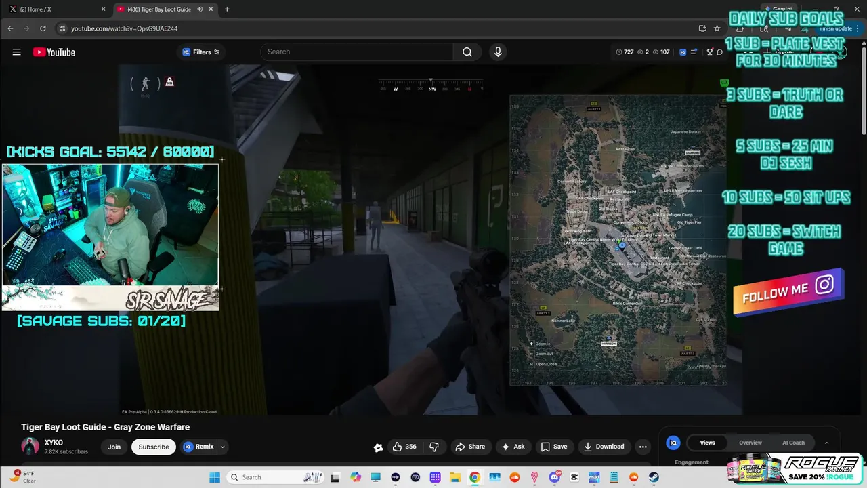
Task: Expand the Remix dropdown arrow
Action: pyautogui.click(x=222, y=447)
